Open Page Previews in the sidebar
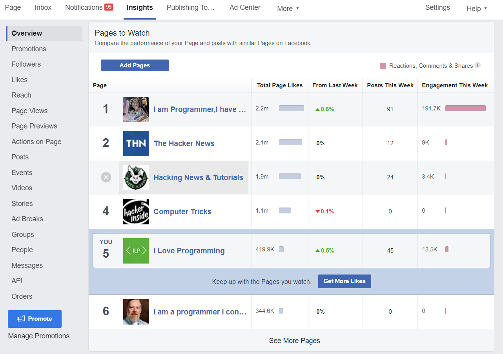 [x=35, y=126]
